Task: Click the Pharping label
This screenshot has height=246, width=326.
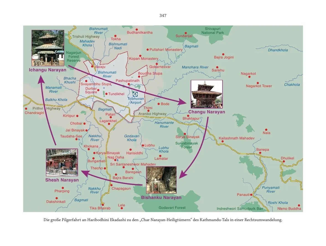Action: (x=62, y=191)
